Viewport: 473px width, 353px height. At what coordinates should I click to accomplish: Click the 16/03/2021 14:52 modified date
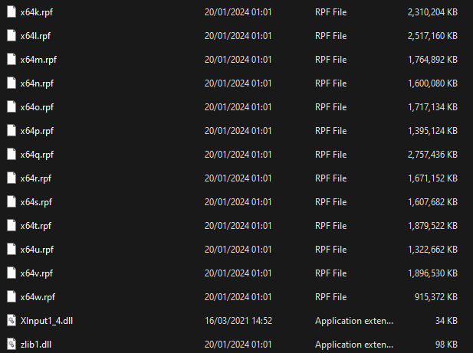[x=238, y=321]
